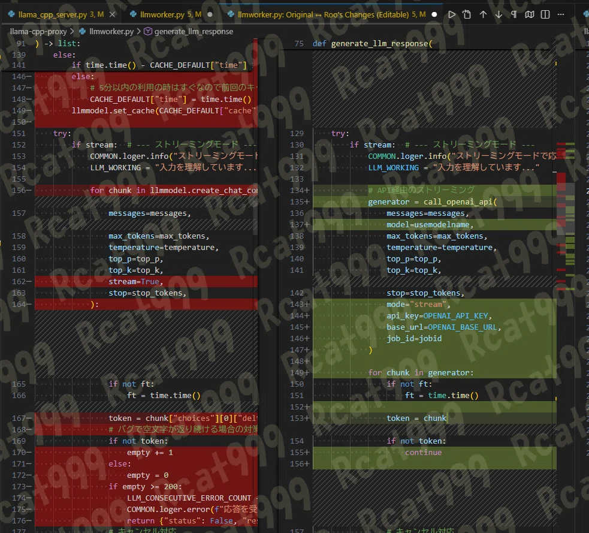Click removed line 'empty += 1'

coord(150,453)
